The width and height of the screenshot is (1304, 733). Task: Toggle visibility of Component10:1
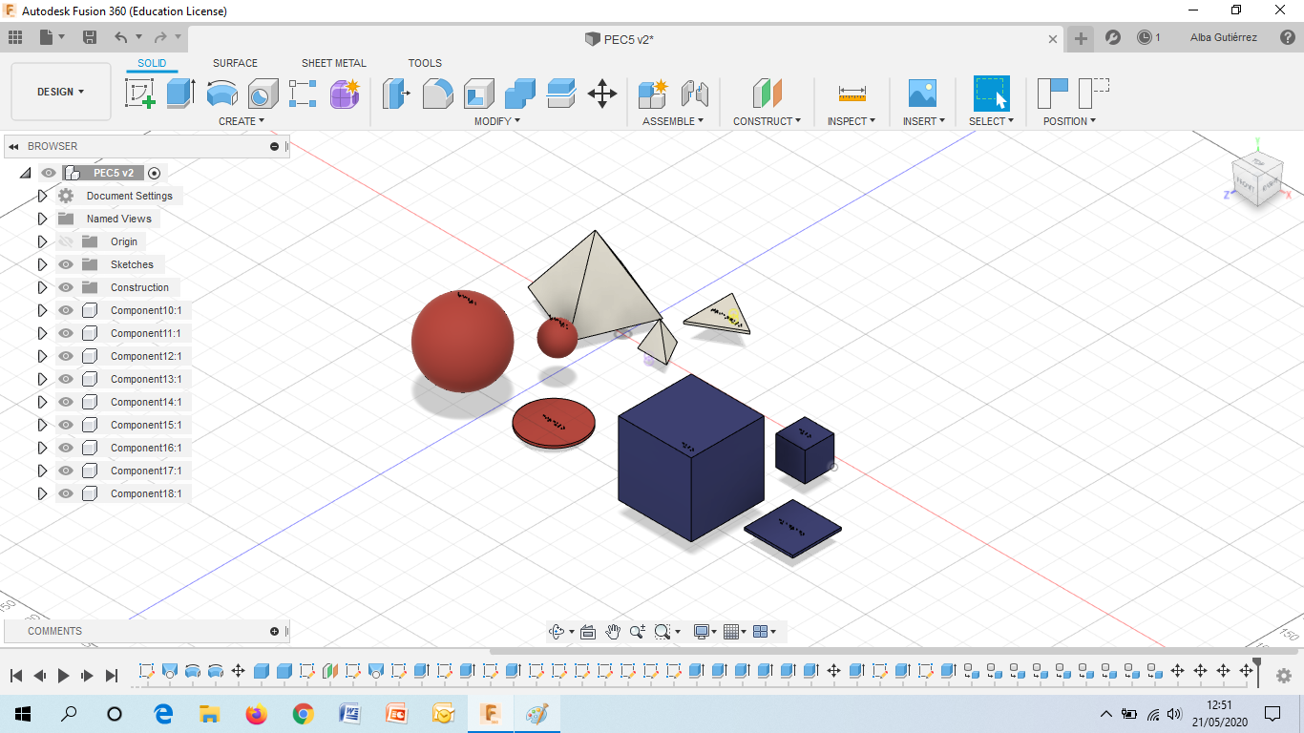(x=66, y=310)
